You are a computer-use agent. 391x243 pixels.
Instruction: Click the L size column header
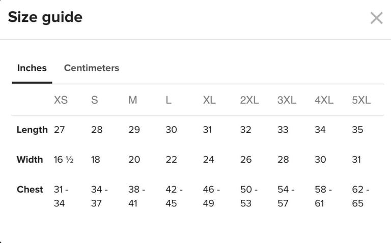(x=169, y=100)
